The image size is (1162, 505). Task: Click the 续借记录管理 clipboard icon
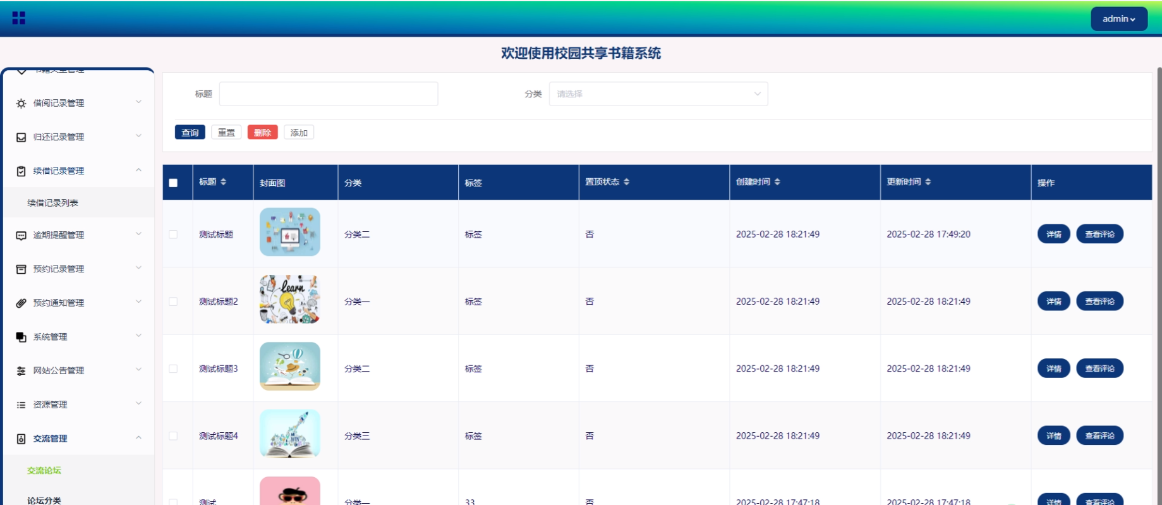[21, 171]
